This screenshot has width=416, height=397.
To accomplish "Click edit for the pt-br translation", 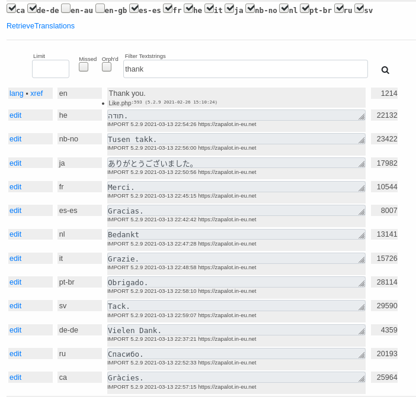I will coord(15,282).
